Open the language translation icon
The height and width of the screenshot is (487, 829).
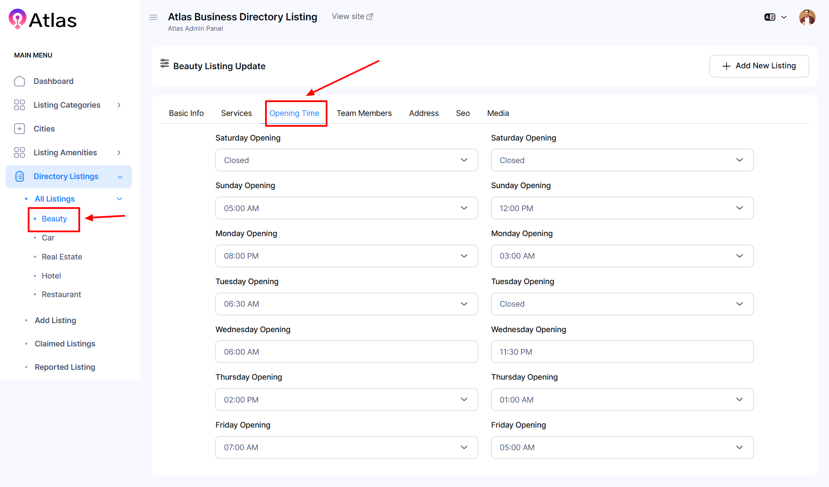point(770,17)
